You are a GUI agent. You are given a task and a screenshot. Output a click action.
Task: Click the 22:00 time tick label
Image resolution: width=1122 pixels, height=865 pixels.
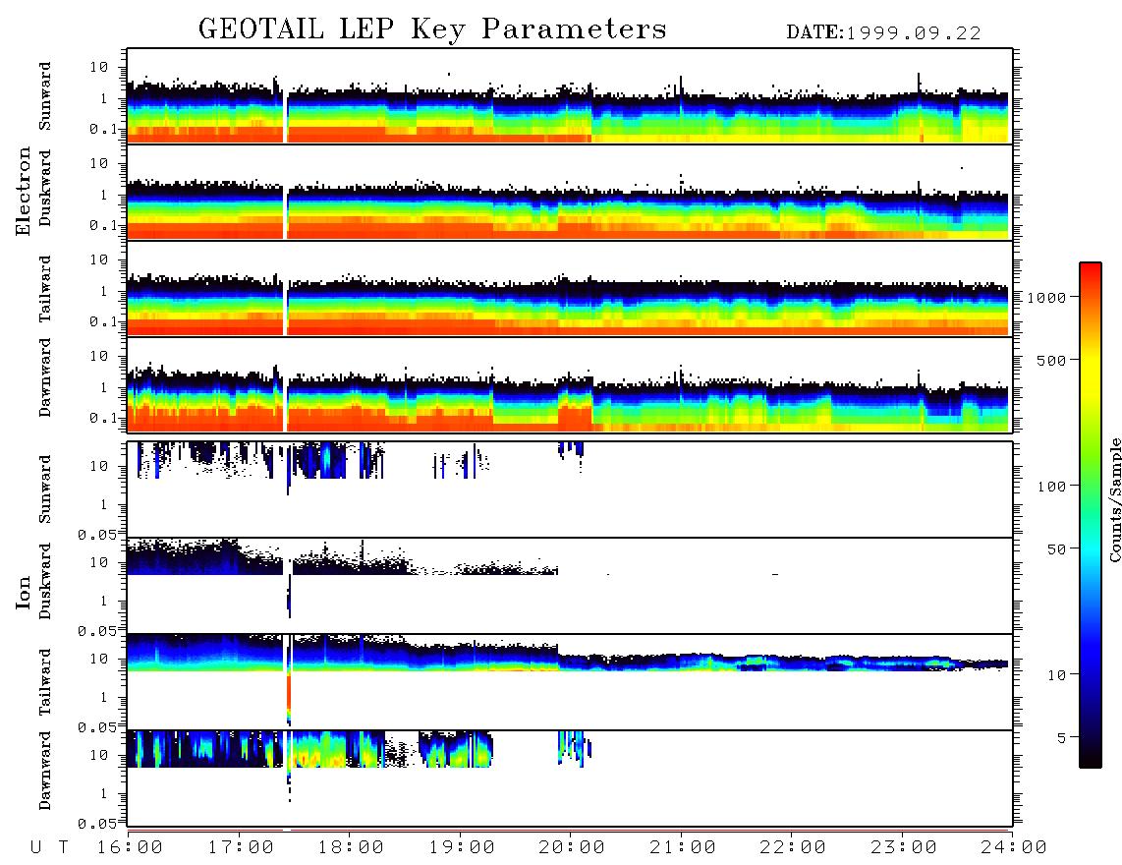point(793,848)
